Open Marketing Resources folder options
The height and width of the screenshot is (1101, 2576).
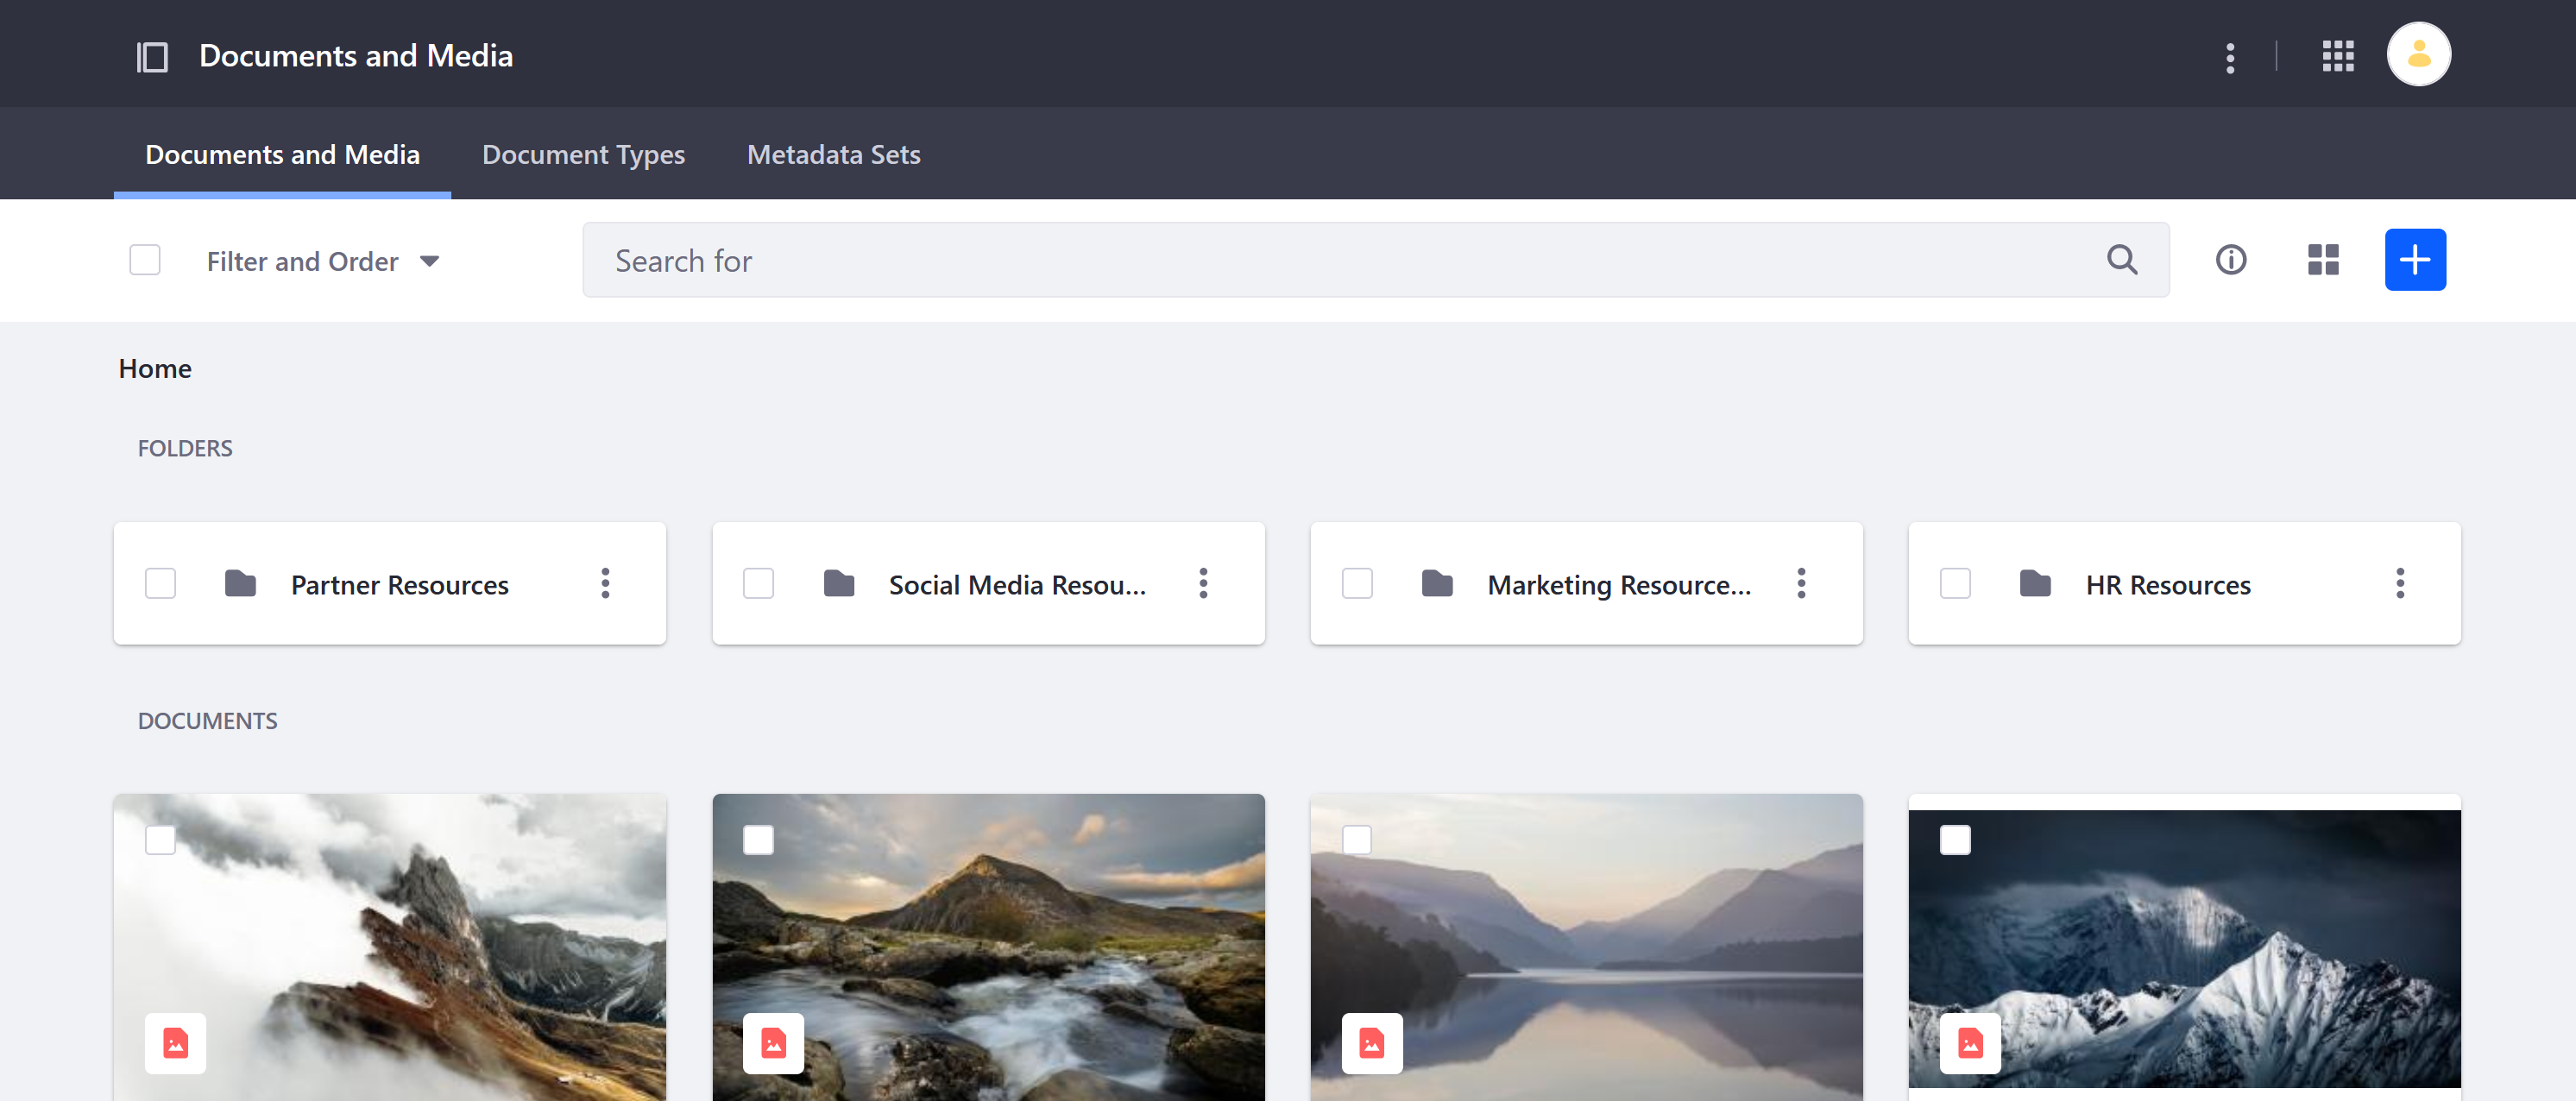[x=1802, y=583]
